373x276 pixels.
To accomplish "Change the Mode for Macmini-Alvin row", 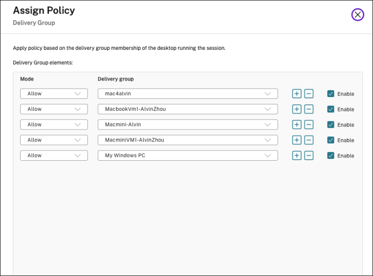I will [x=54, y=124].
